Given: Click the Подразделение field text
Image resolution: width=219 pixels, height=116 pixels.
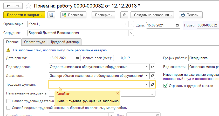Looking at the screenshot, I should point(97,67).
